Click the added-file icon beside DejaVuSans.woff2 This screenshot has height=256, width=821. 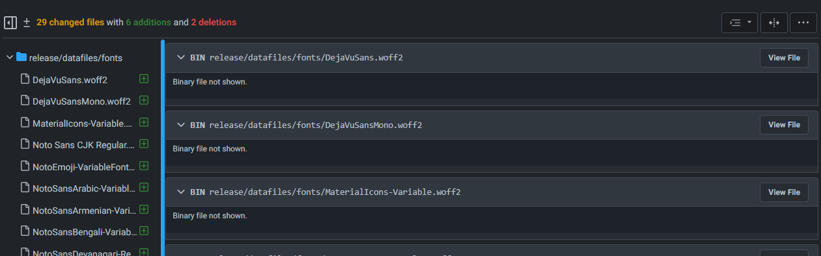144,79
